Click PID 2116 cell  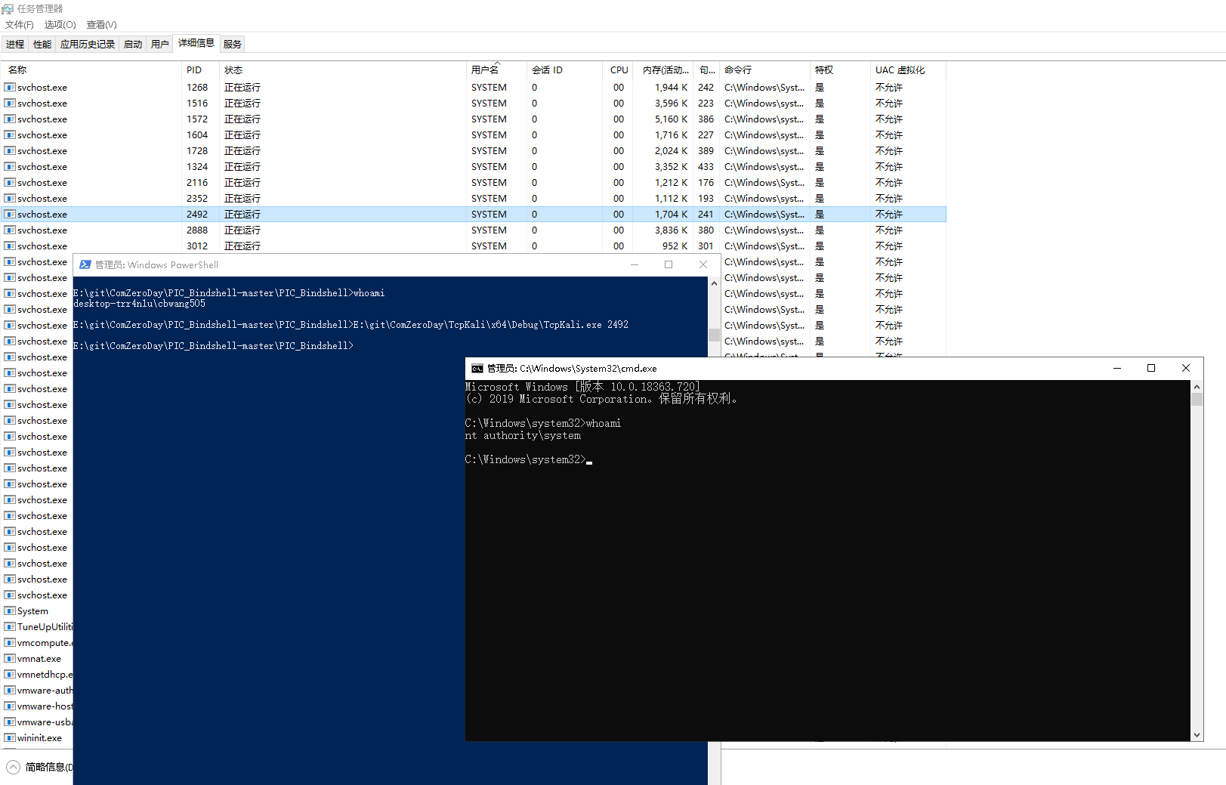[197, 183]
